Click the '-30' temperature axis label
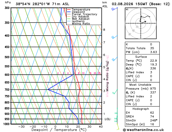 [x=21, y=127]
